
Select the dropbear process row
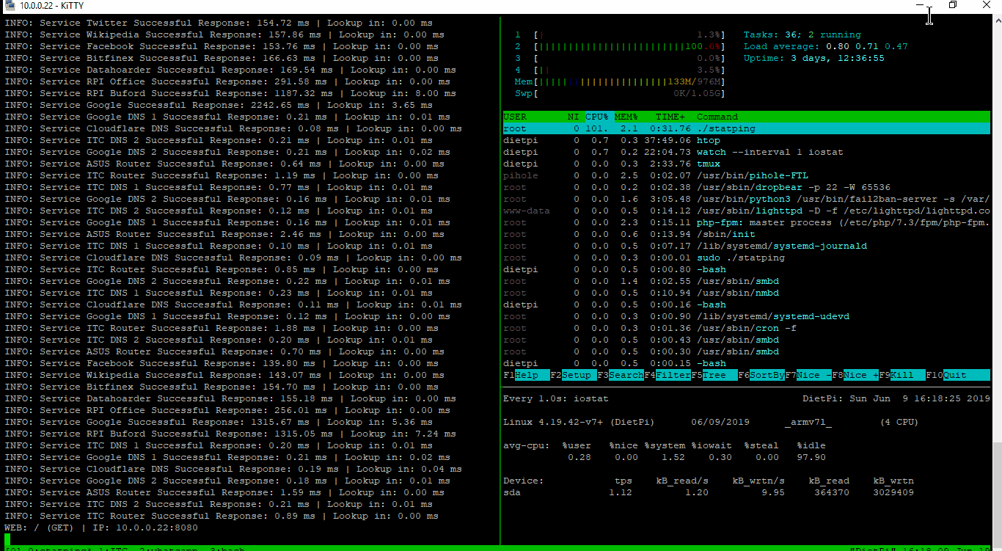click(747, 187)
